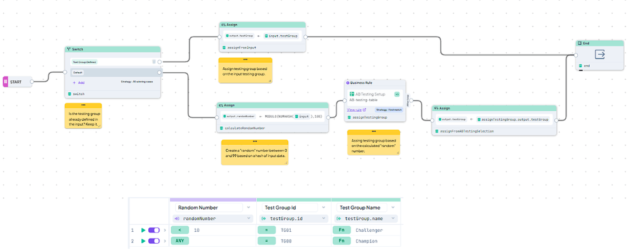Click the START node output connector
This screenshot has height=250, width=628.
31,81
